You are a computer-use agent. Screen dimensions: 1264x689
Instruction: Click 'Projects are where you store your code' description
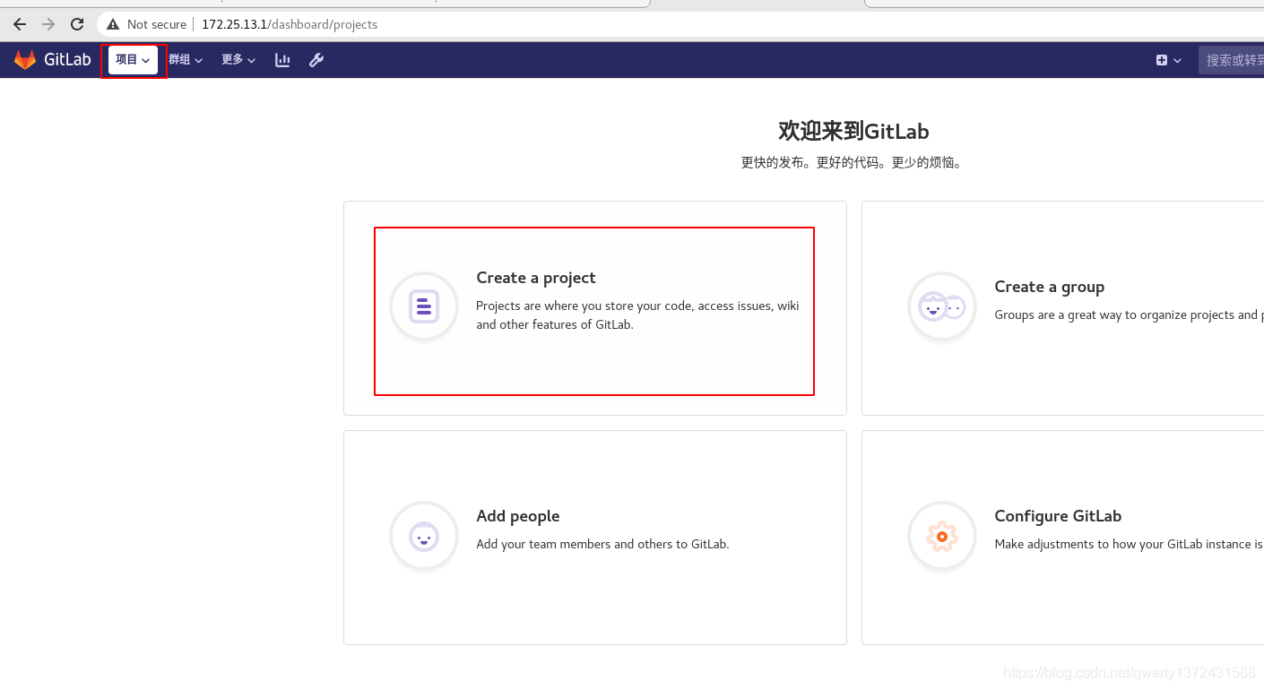[x=637, y=315]
